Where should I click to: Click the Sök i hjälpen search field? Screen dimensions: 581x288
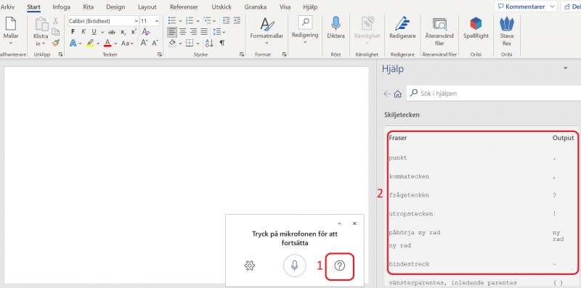(x=494, y=94)
